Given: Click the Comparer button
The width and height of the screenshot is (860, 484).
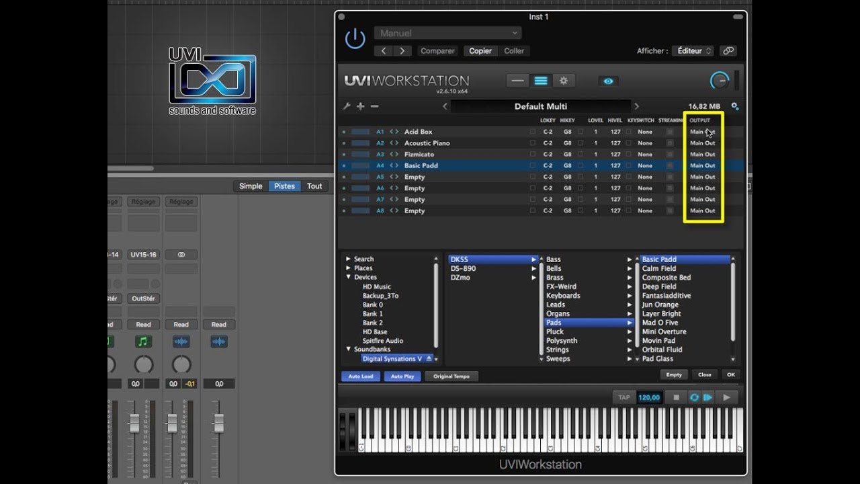Looking at the screenshot, I should [437, 51].
